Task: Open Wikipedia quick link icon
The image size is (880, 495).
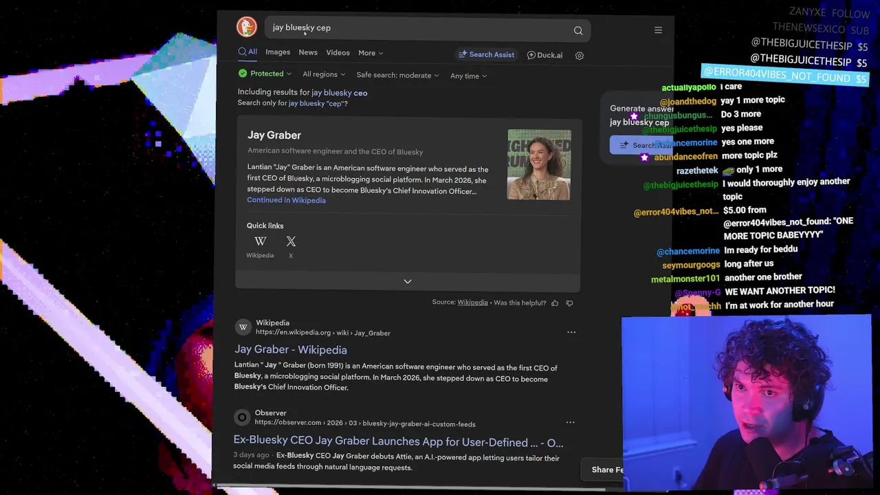Action: click(x=260, y=241)
